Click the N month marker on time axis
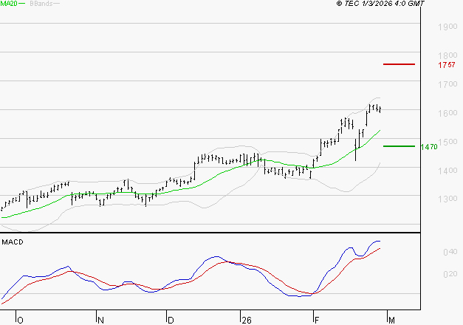The width and height of the screenshot is (463, 325). pos(100,321)
